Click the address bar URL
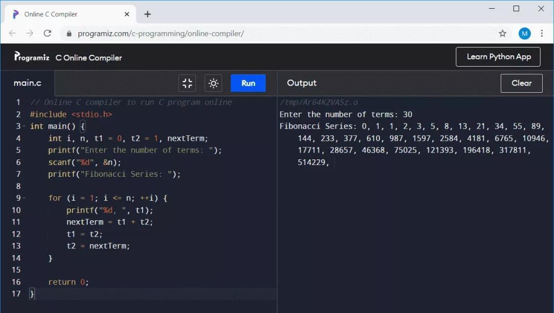 point(161,34)
